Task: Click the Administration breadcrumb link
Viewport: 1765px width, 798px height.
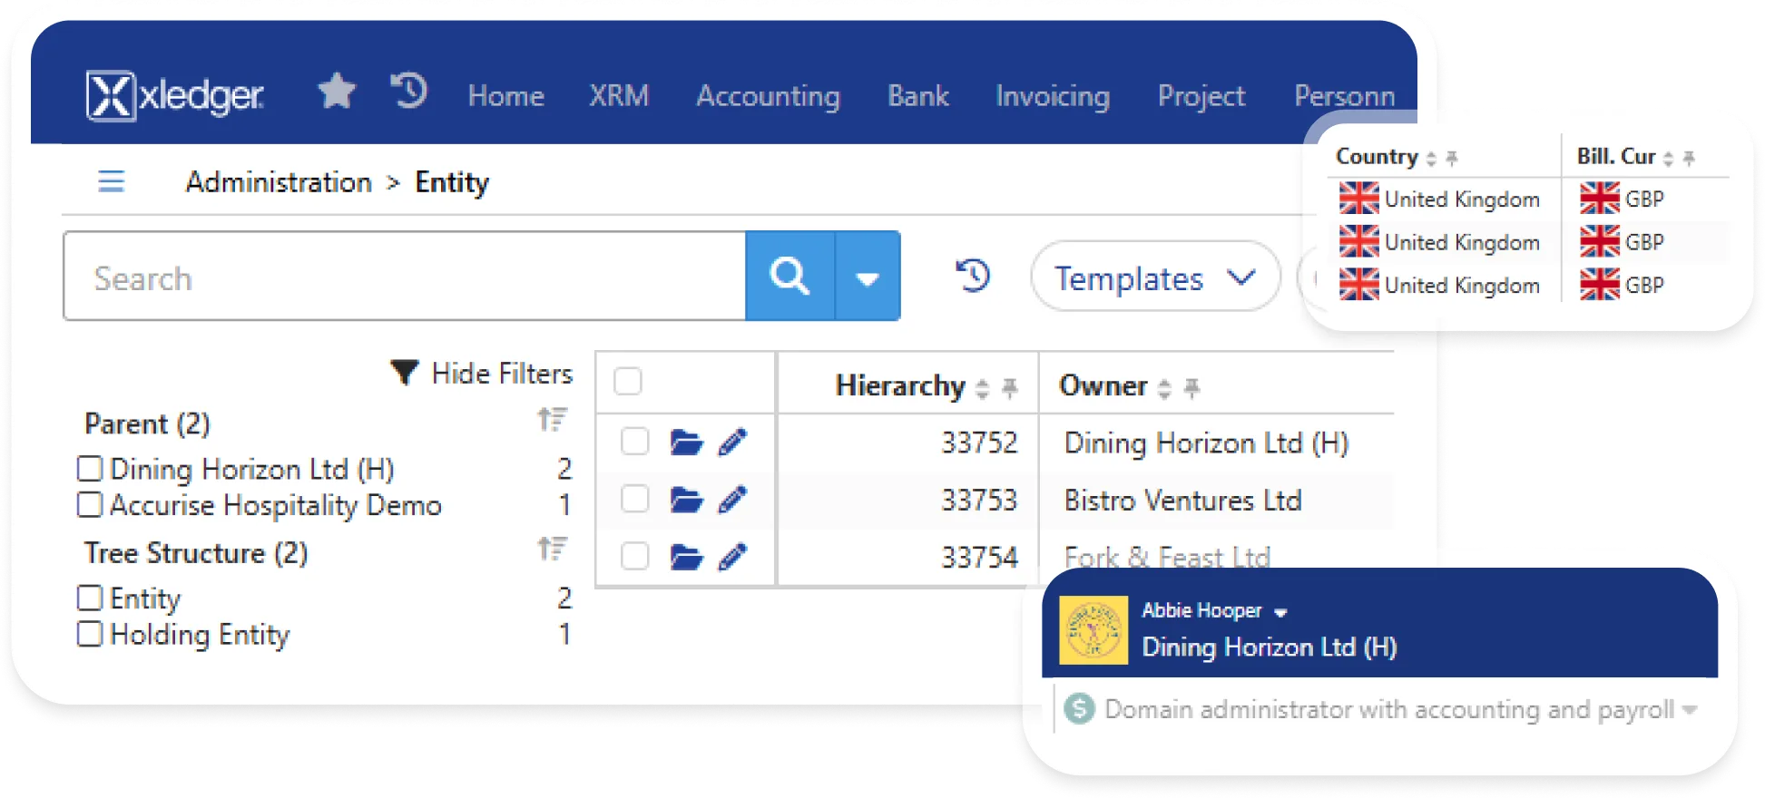Action: pos(279,182)
